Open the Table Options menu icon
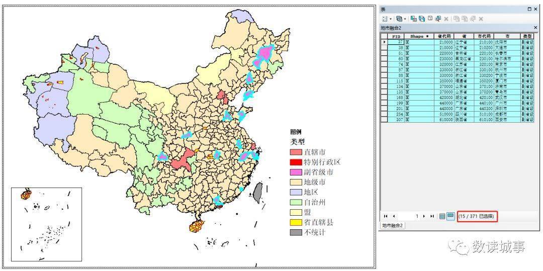This screenshot has width=543, height=271. tap(385, 19)
